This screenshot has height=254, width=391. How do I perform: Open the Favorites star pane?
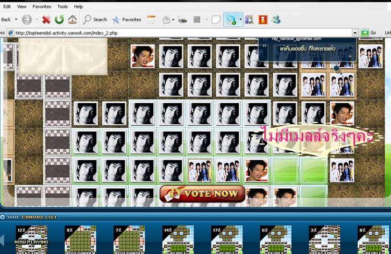127,19
